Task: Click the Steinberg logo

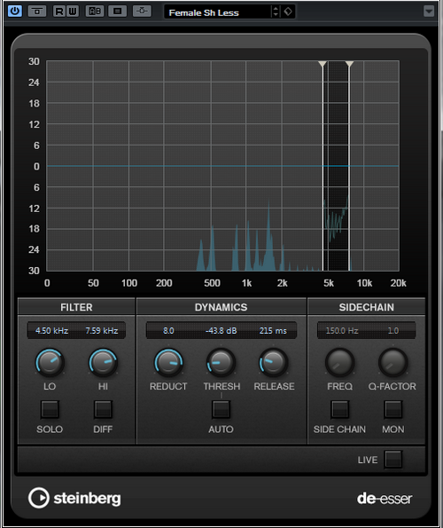Action: (x=74, y=498)
